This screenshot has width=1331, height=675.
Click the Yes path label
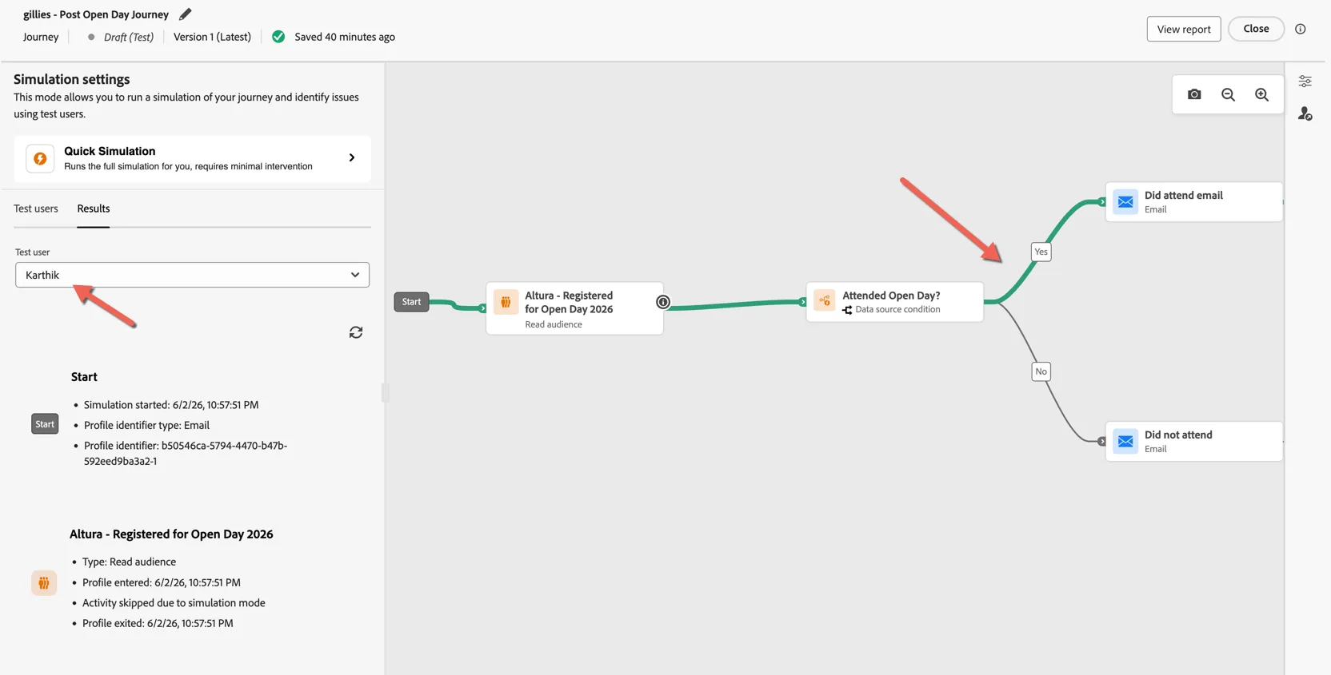coord(1041,252)
